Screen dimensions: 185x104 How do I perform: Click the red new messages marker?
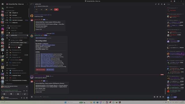[162, 75]
